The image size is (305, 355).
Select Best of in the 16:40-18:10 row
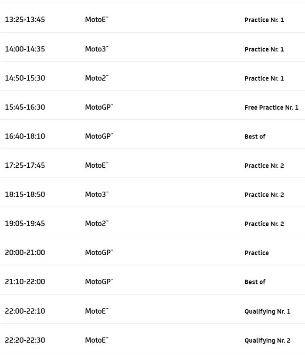(x=255, y=136)
